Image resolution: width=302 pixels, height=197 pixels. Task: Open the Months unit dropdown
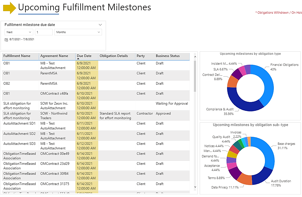[x=78, y=32]
